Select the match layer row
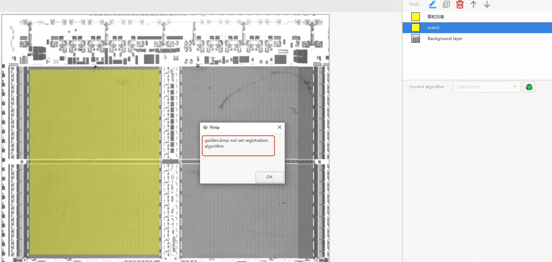Image resolution: width=552 pixels, height=262 pixels. [477, 28]
